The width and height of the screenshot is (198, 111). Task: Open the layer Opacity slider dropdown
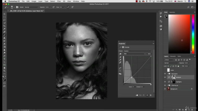pos(189,63)
